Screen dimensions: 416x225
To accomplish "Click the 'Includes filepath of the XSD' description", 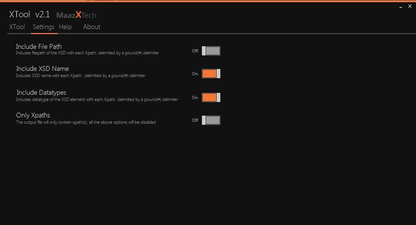I will [x=87, y=53].
